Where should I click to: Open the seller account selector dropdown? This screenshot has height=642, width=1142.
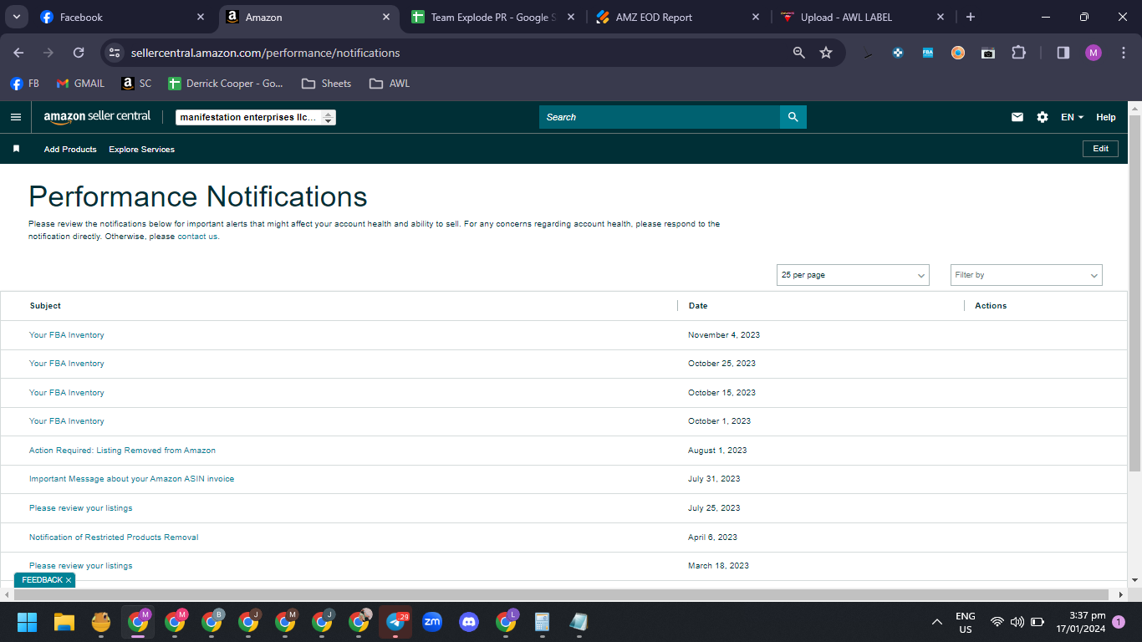256,118
